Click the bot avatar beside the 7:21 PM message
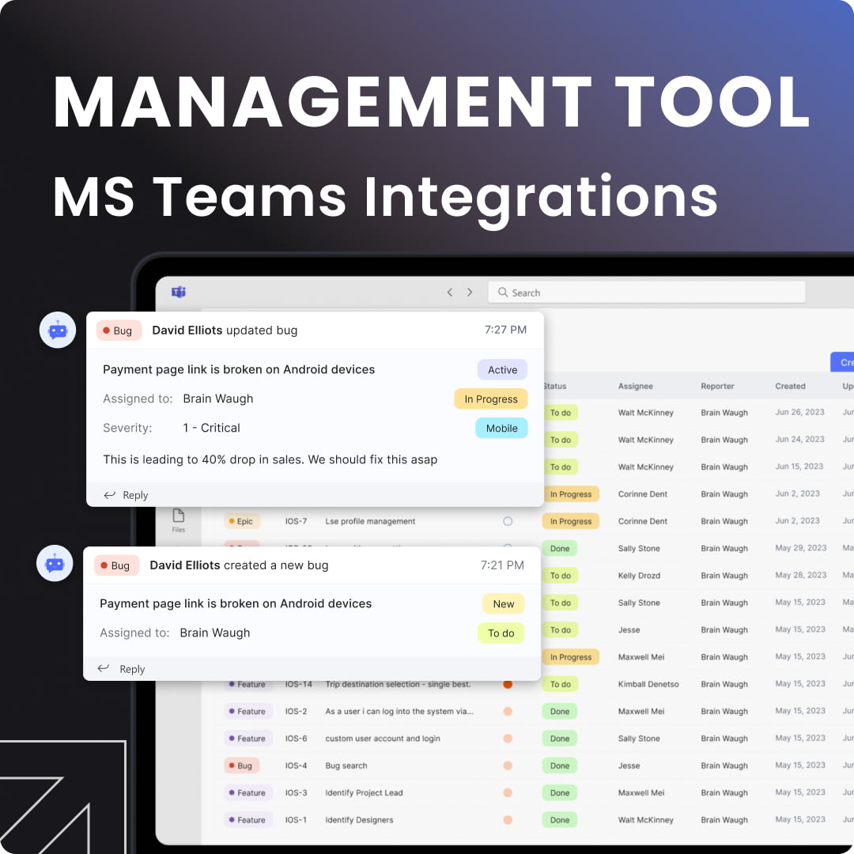The height and width of the screenshot is (854, 854). pos(54,563)
